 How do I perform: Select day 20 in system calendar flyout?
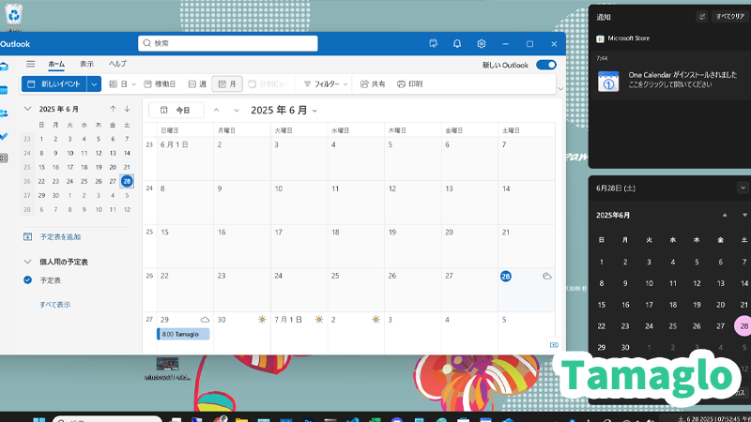point(720,305)
